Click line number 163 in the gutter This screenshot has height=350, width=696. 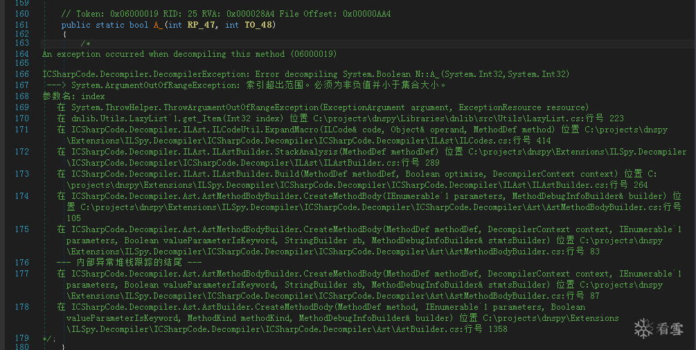point(21,43)
